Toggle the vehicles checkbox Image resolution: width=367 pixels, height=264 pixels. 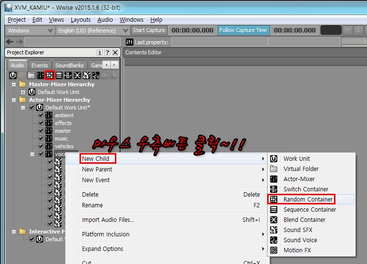pos(41,146)
